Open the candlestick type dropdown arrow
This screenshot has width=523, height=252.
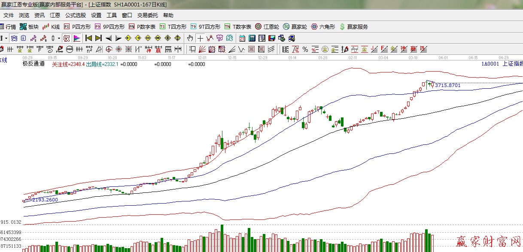click(59, 38)
